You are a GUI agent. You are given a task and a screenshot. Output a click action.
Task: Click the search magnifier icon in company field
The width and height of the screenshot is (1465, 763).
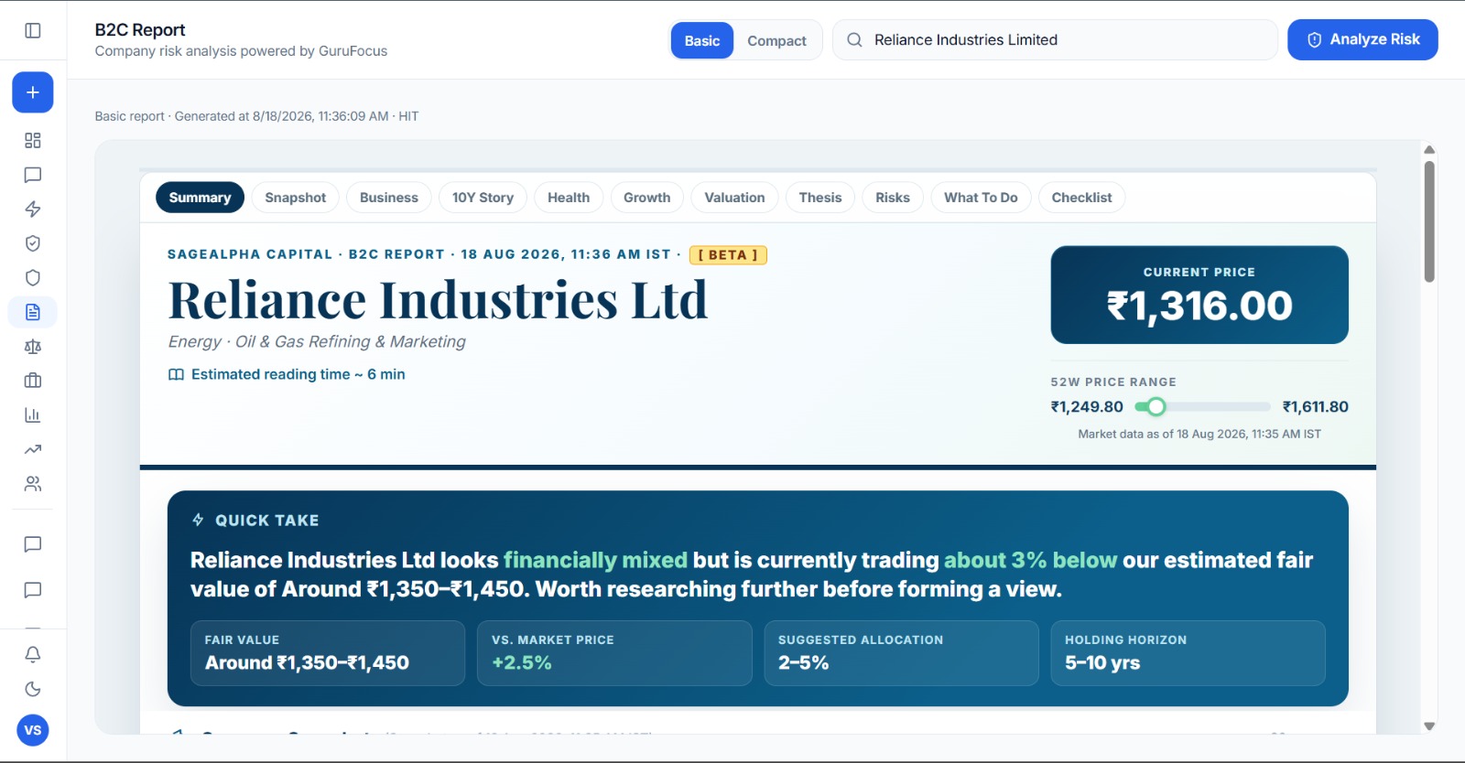[854, 40]
